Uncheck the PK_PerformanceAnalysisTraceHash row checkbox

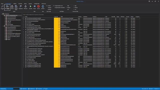[x=24, y=18]
